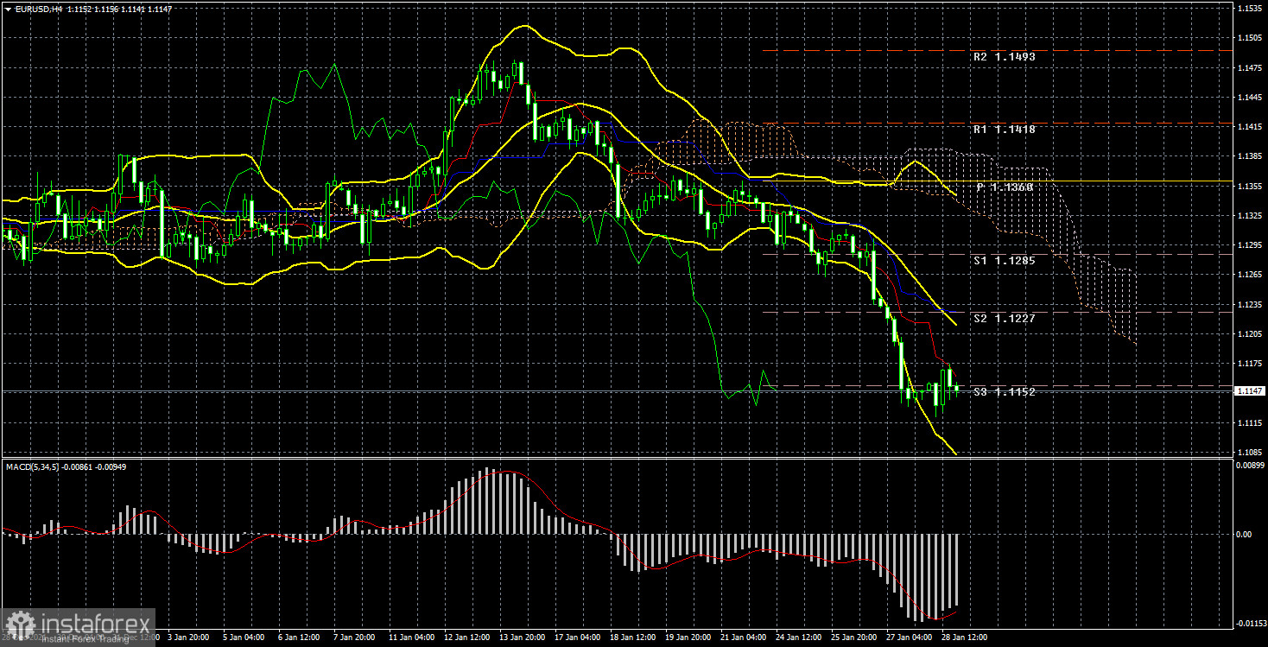The height and width of the screenshot is (647, 1268).
Task: Click the P 1.1360 pivot label
Action: coord(1005,187)
